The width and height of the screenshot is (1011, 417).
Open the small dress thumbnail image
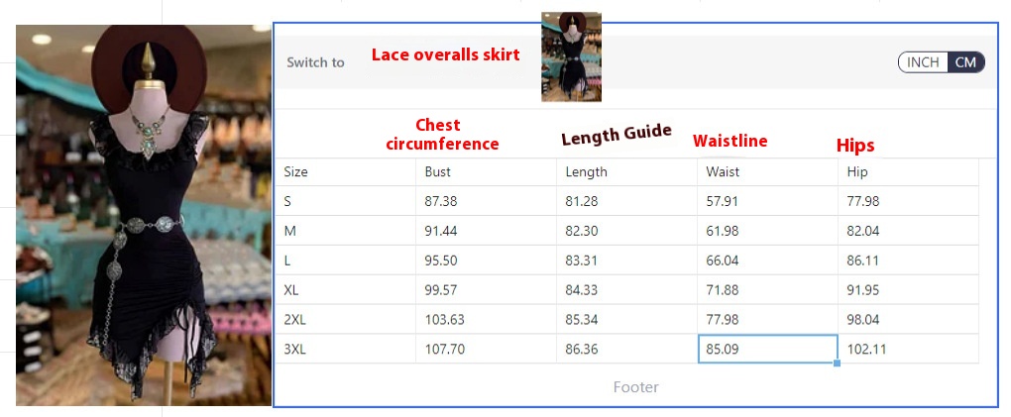[x=571, y=56]
